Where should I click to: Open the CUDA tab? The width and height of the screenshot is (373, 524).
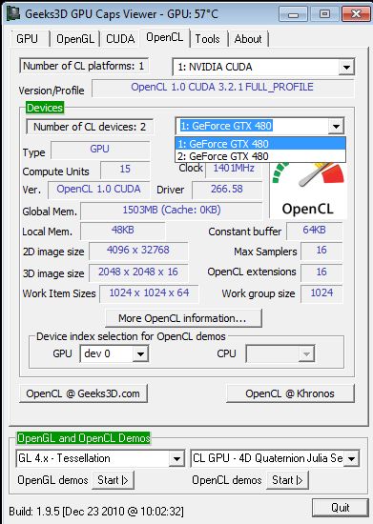[120, 39]
